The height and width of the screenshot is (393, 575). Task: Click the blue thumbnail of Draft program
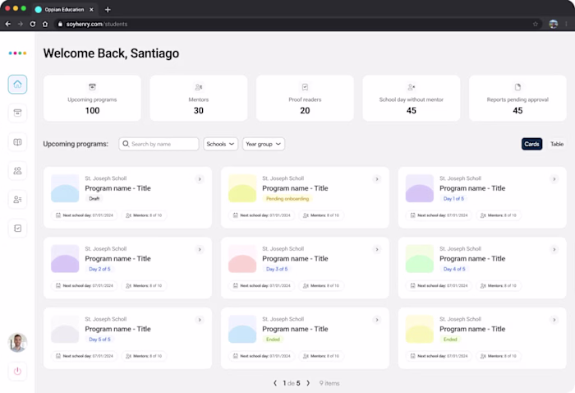point(65,188)
